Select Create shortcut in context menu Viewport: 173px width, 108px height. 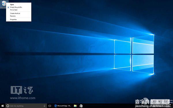tap(19, 13)
